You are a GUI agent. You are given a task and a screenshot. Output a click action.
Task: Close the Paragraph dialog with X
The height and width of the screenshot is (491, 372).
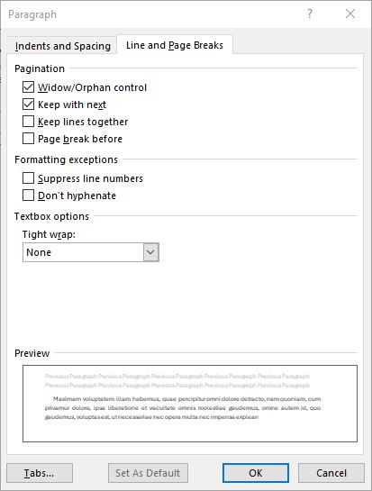(x=350, y=14)
